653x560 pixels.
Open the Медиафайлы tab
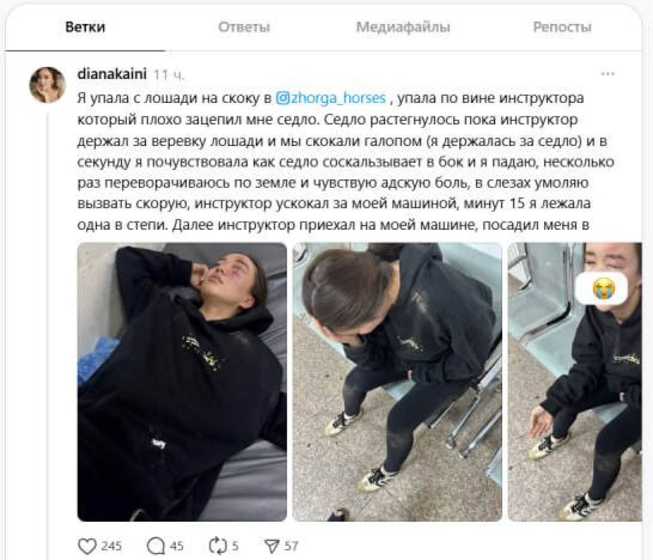click(403, 27)
